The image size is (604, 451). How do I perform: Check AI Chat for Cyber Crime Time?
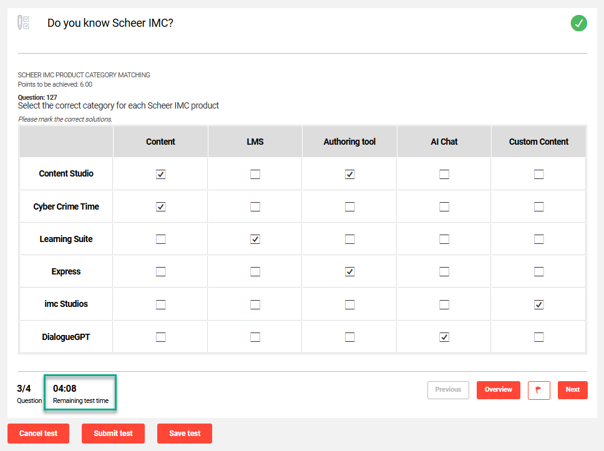coord(444,207)
